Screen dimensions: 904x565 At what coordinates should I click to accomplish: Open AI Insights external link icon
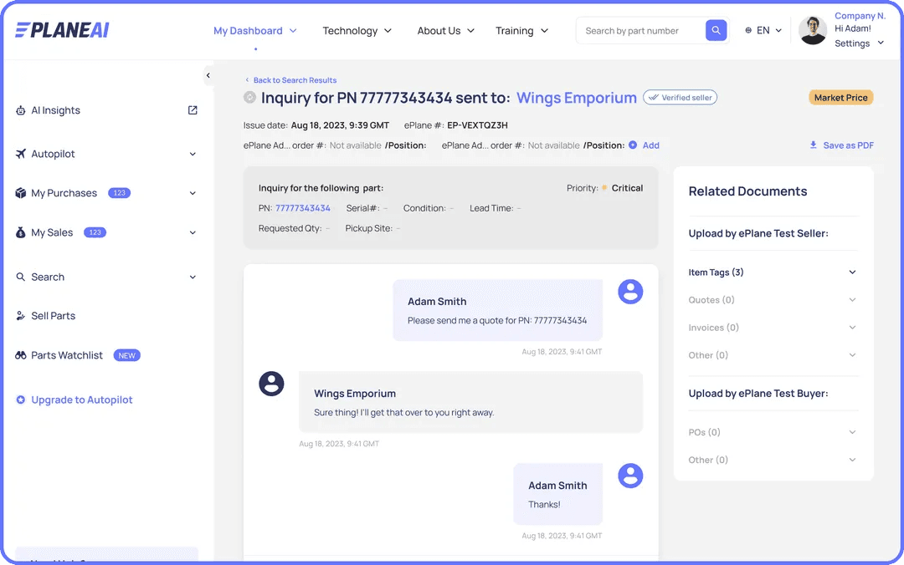(193, 110)
